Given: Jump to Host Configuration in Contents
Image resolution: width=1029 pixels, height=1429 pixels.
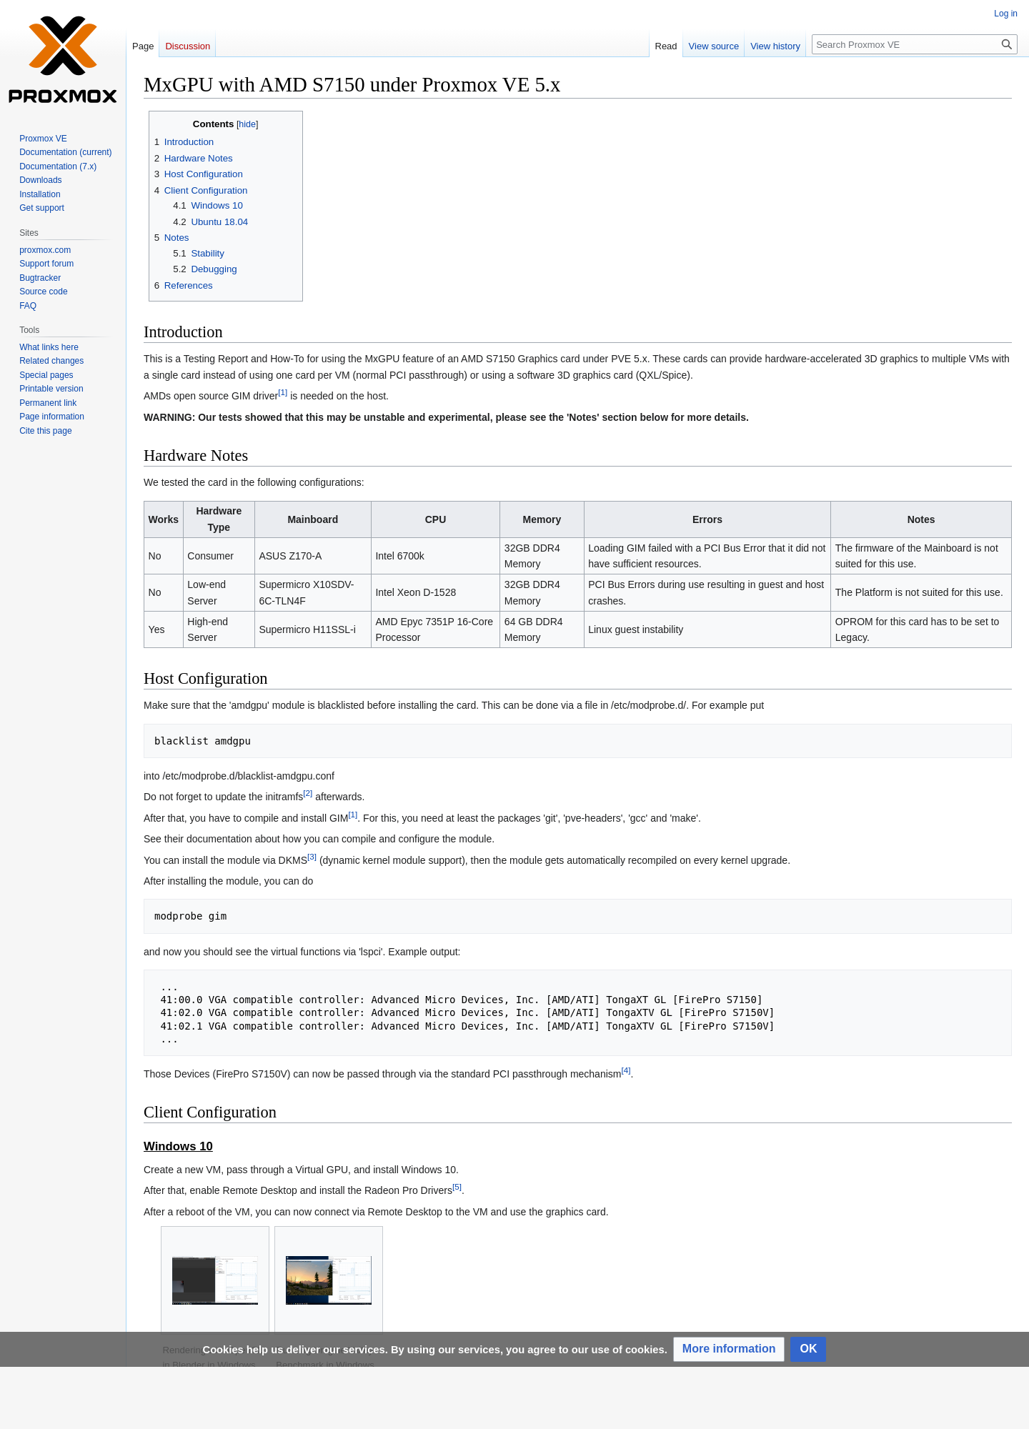Looking at the screenshot, I should click(x=204, y=174).
